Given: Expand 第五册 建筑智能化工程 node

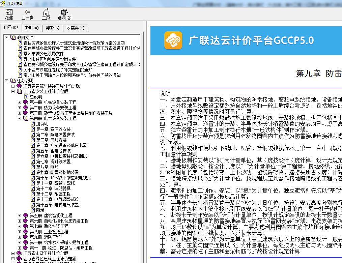Looking at the screenshot, I should point(19,216).
